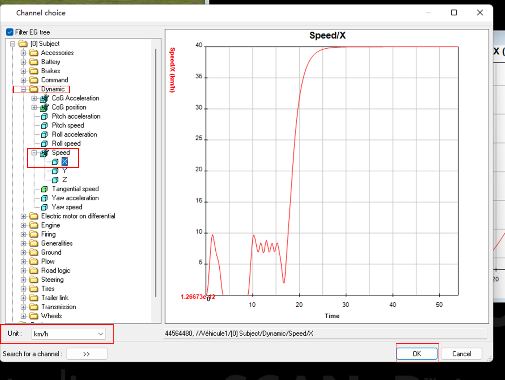Click the Brakes folder icon
Viewport: 505px width, 380px height.
[34, 71]
